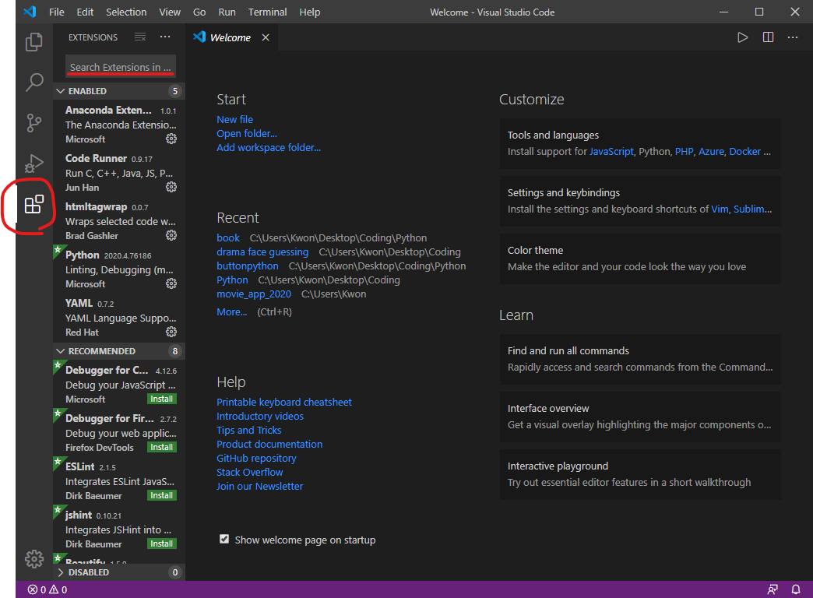This screenshot has height=598, width=813.
Task: Open Printable keyboard cheatsheet link
Action: (x=284, y=402)
